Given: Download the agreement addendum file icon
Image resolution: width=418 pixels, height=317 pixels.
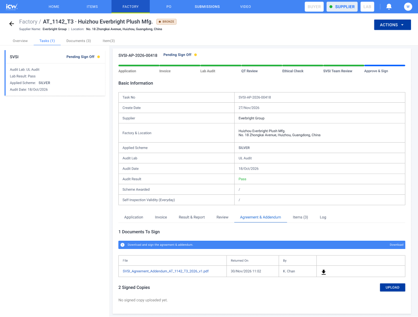Looking at the screenshot, I should tap(323, 272).
